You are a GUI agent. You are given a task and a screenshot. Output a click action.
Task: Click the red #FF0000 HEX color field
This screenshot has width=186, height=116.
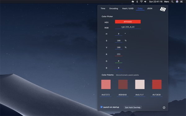(128, 22)
